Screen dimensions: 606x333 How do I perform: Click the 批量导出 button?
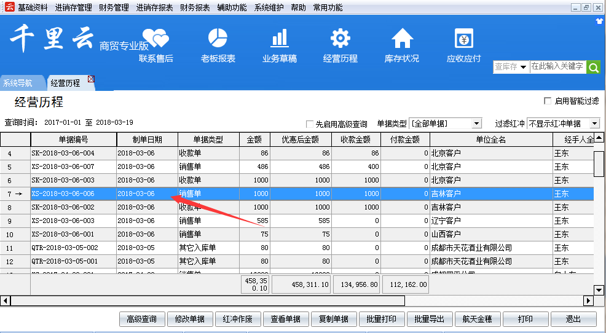coord(430,319)
